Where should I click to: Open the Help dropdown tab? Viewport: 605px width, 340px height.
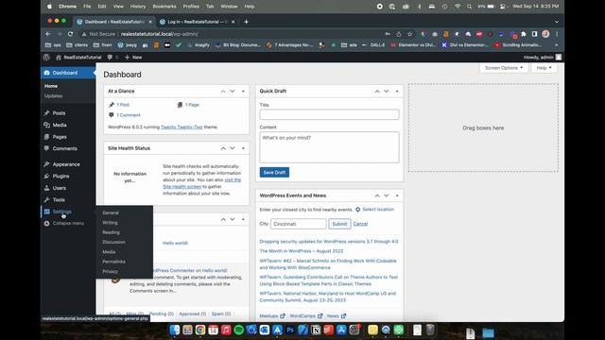pyautogui.click(x=544, y=68)
